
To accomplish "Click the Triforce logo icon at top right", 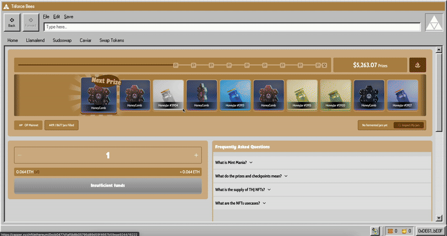I will click(x=433, y=23).
